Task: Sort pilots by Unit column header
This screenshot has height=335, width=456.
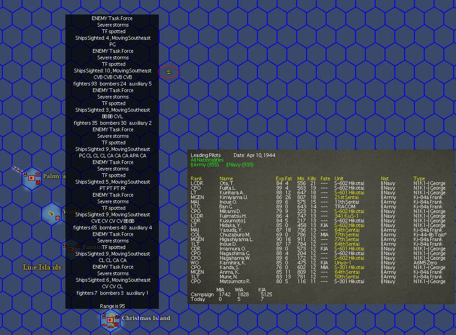Action: pos(339,178)
